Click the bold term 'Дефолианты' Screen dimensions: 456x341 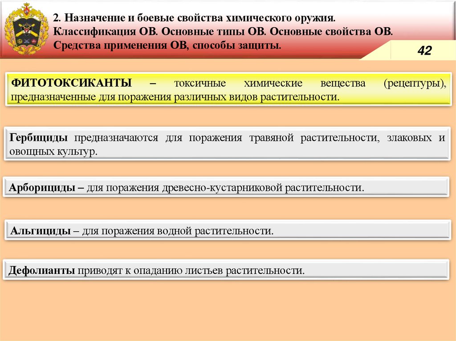click(41, 270)
